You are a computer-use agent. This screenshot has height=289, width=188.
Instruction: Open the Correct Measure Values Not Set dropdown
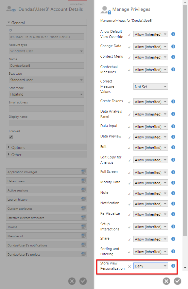150,86
